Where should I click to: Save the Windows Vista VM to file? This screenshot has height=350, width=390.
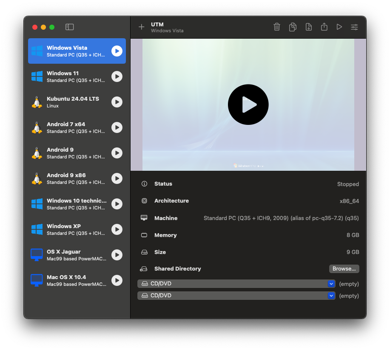coord(308,27)
